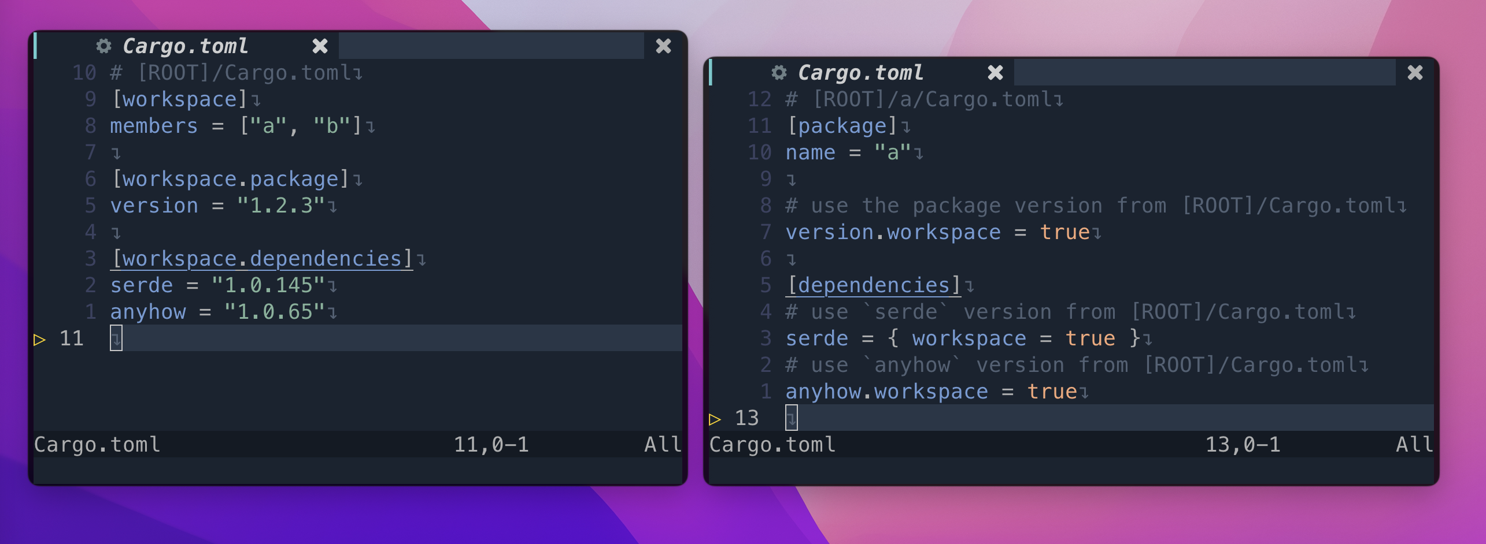This screenshot has width=1486, height=544.
Task: Click Cargo.toml filename in left status bar
Action: click(x=97, y=444)
